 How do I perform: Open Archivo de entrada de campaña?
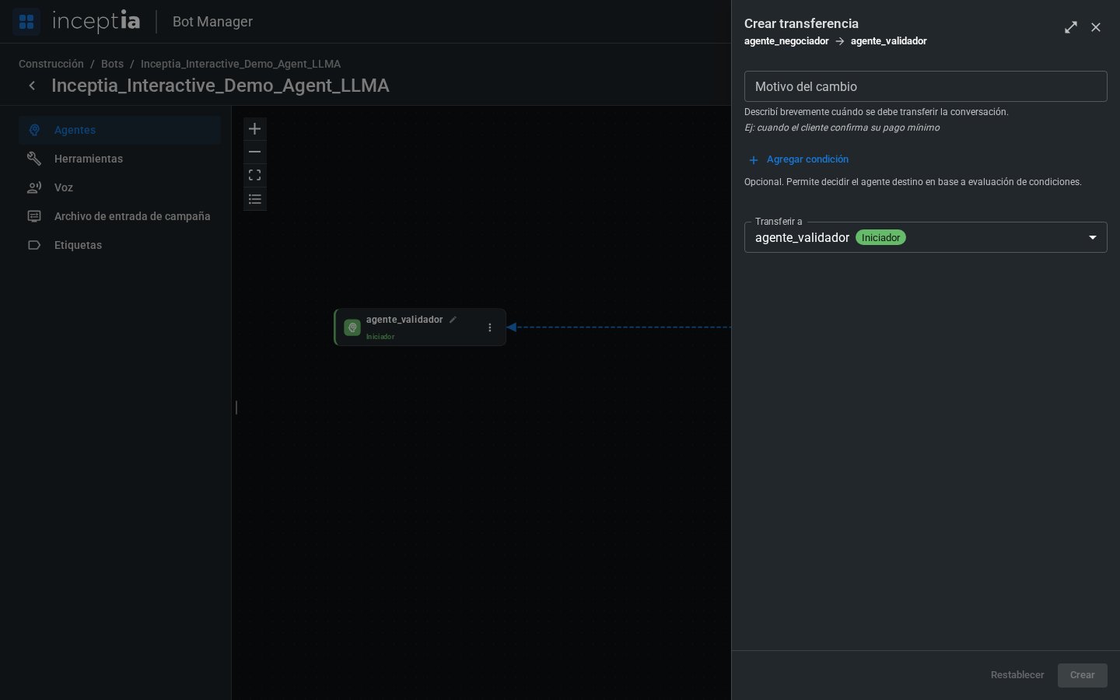[x=120, y=216]
